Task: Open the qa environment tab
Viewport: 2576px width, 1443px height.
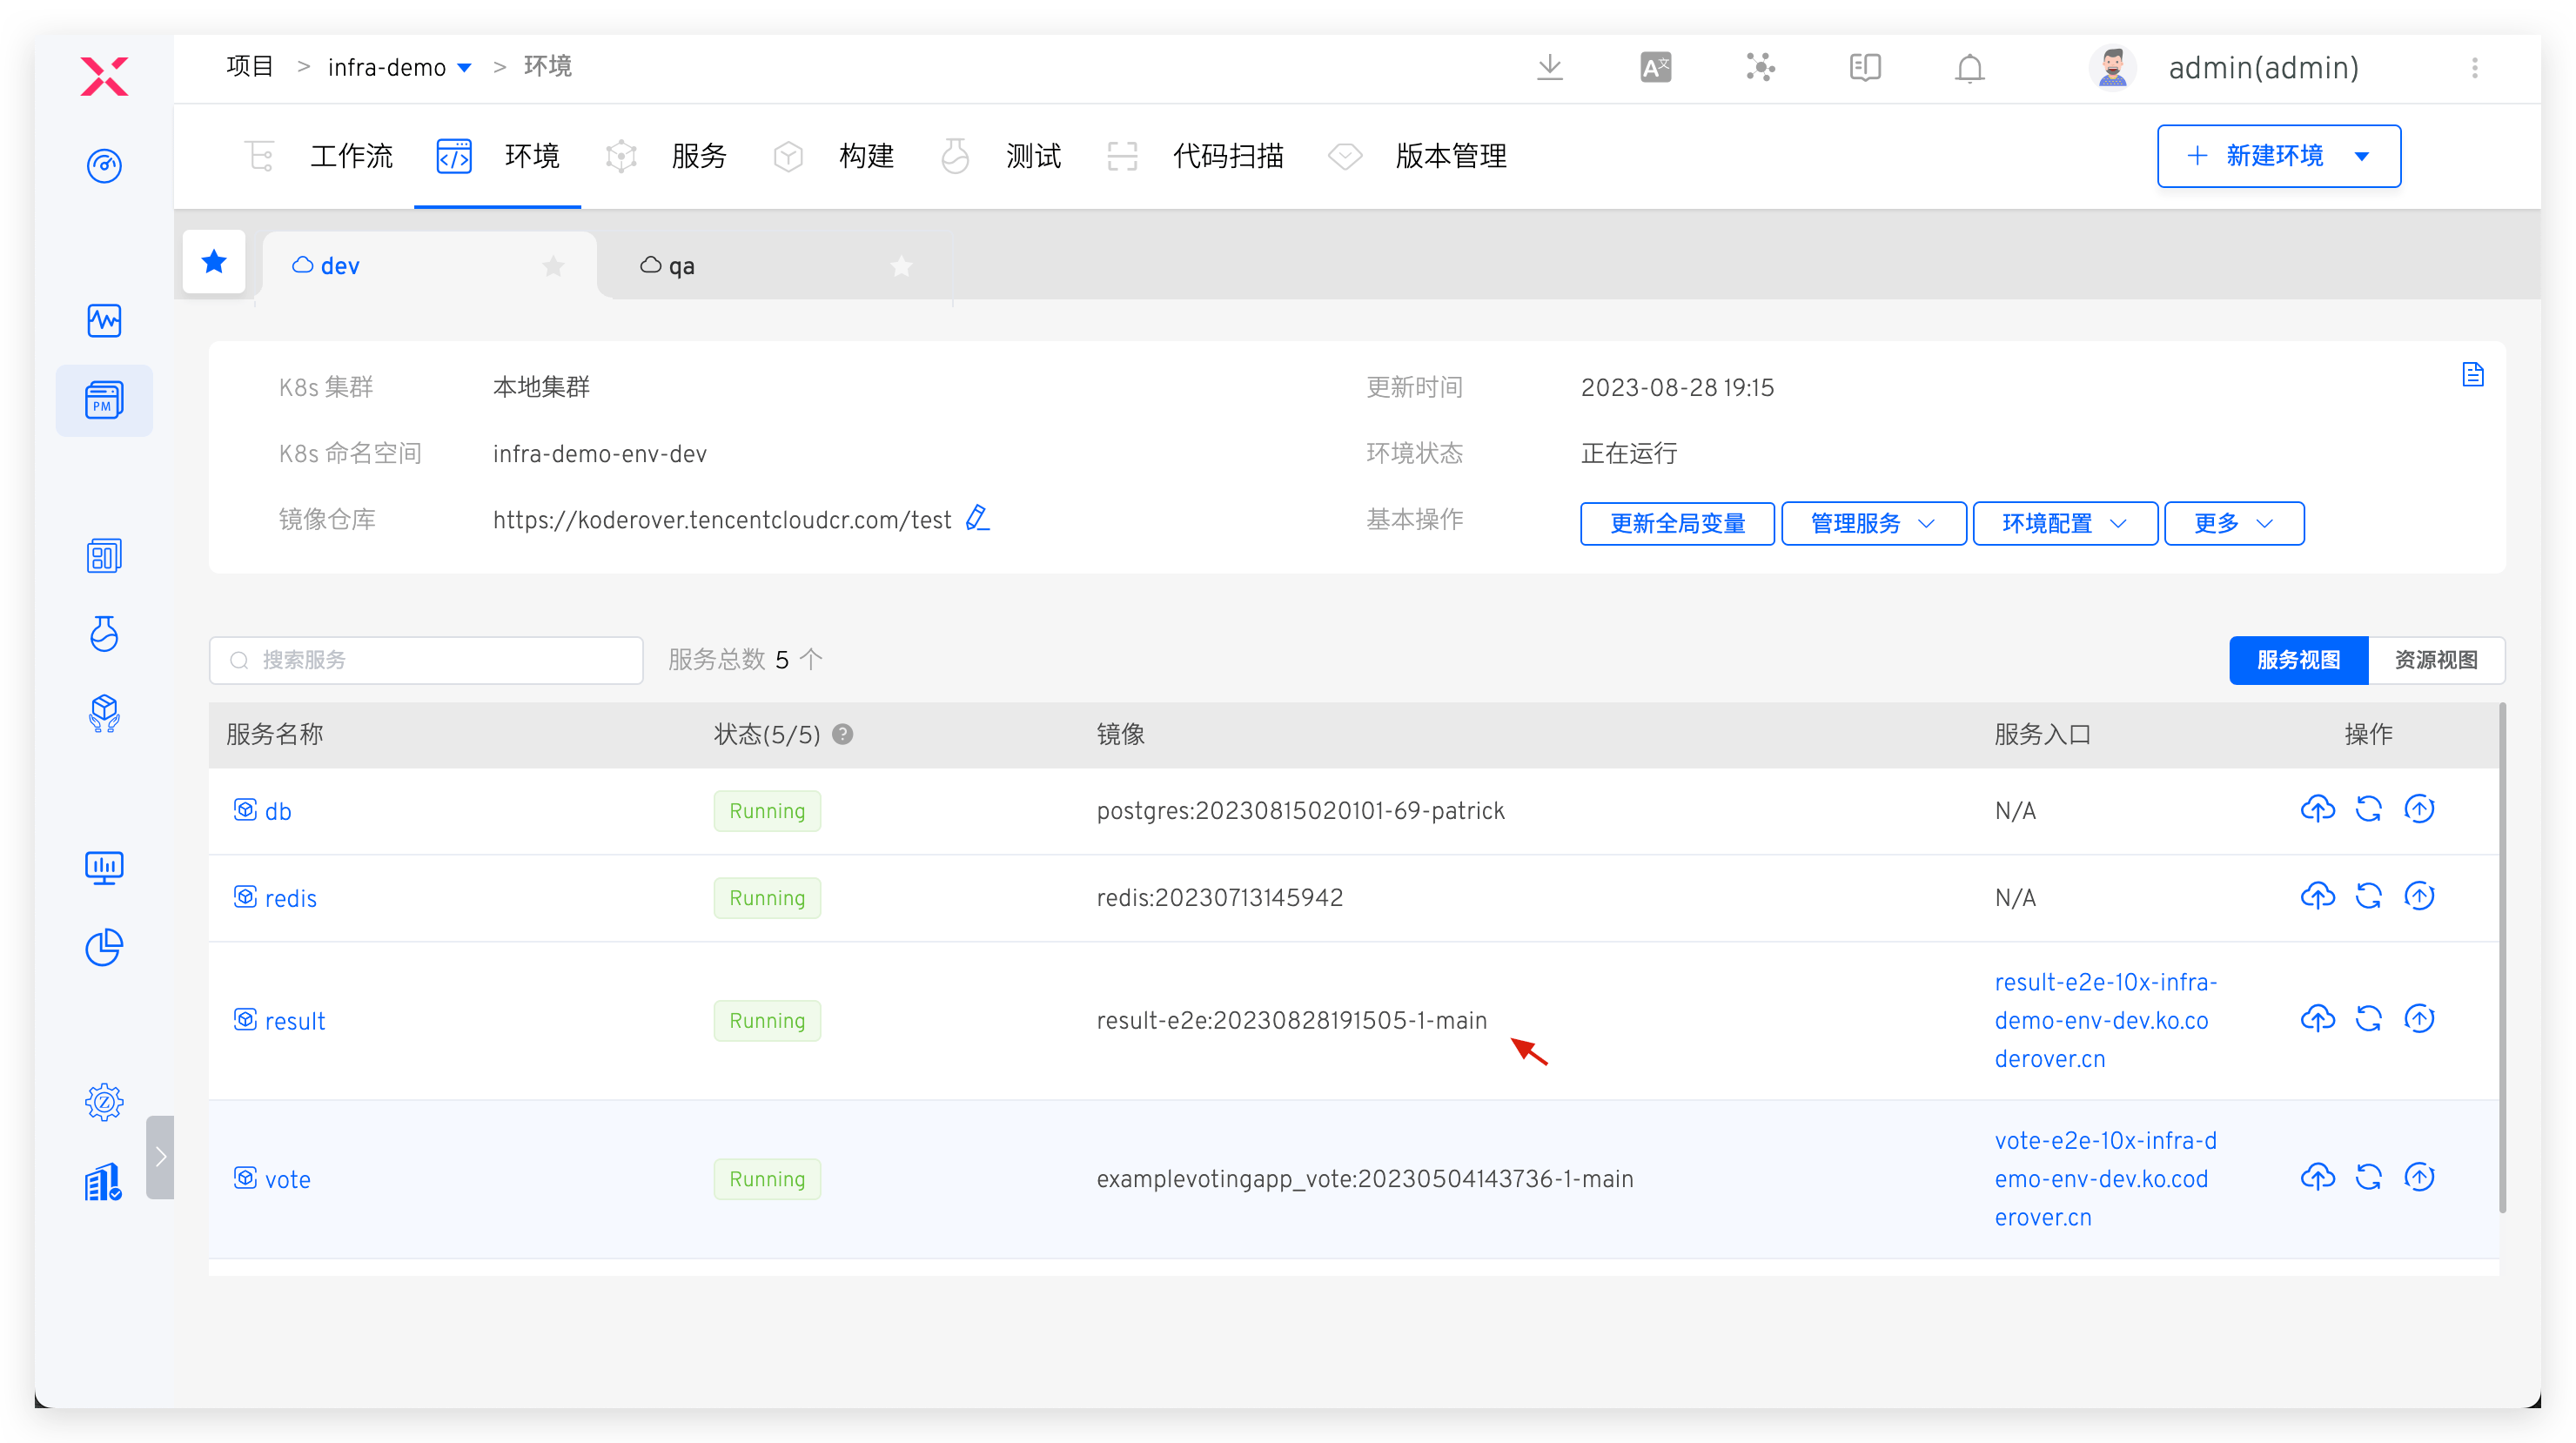Action: pos(680,266)
